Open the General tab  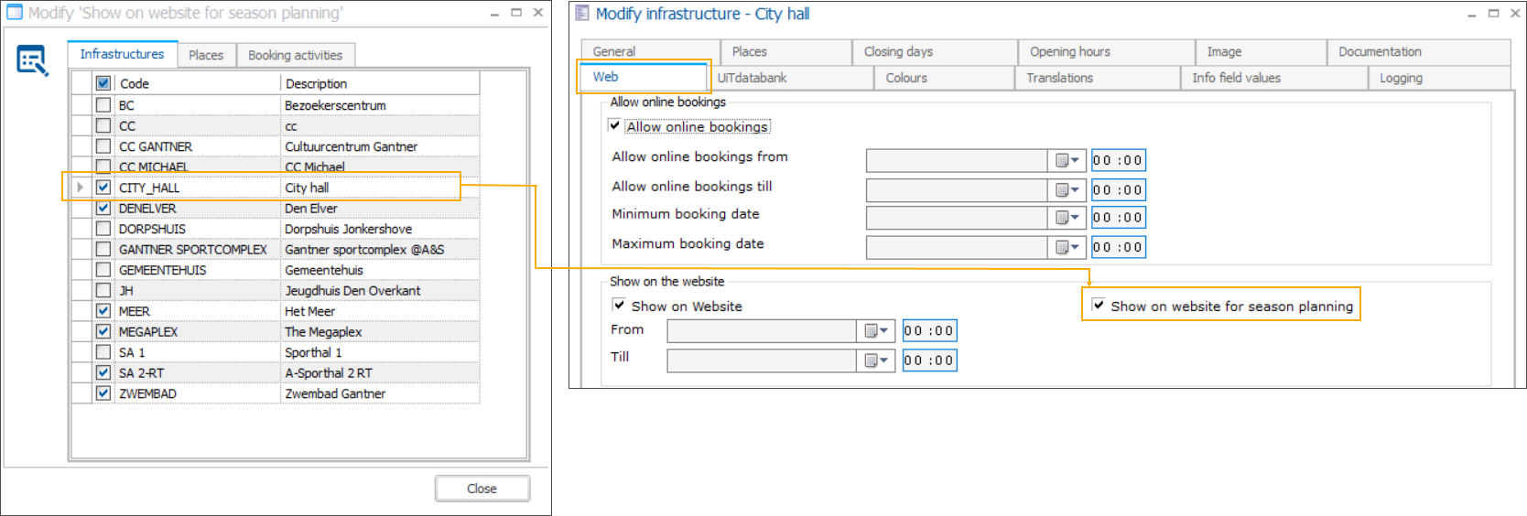tap(650, 51)
